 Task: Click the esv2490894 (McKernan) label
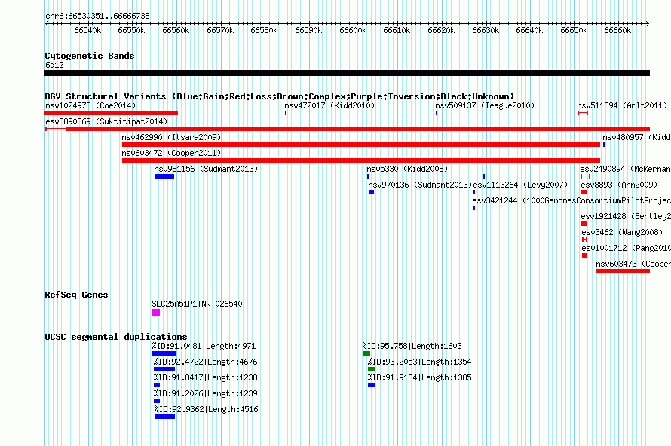[x=625, y=169]
